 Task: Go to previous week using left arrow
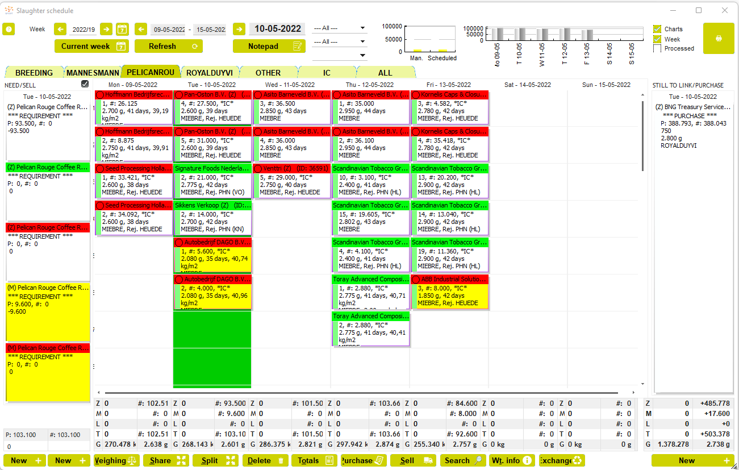pos(60,29)
